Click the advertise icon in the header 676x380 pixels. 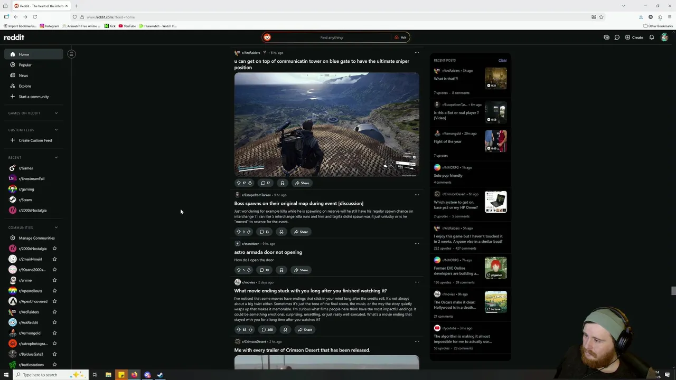tap(606, 37)
